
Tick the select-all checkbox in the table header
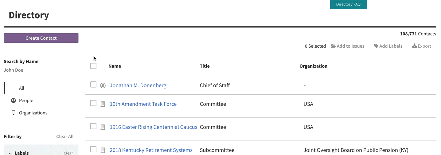pyautogui.click(x=93, y=66)
